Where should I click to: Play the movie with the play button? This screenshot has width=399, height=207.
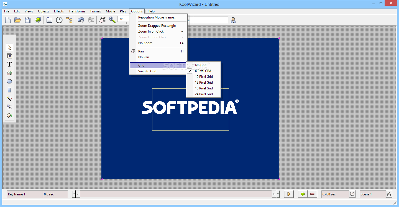coord(289,194)
